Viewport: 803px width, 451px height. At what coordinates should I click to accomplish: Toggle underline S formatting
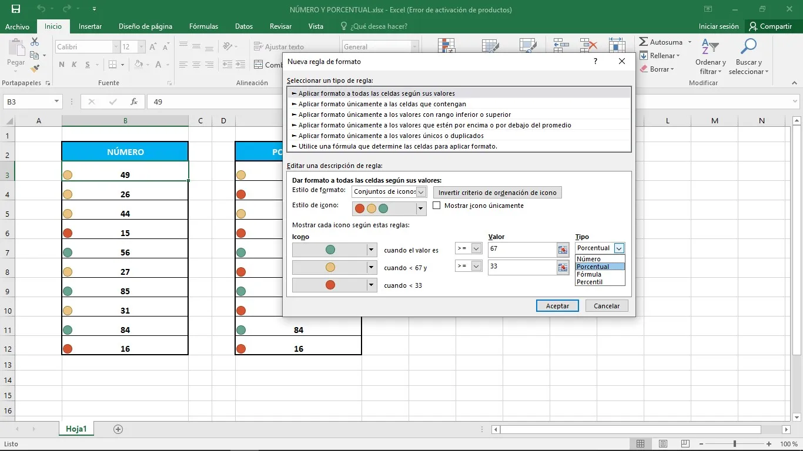tap(88, 65)
